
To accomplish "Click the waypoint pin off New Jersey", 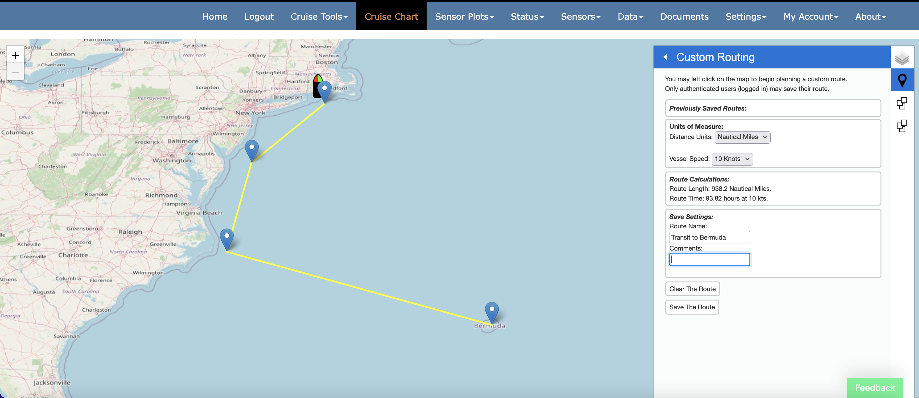I will click(x=252, y=150).
